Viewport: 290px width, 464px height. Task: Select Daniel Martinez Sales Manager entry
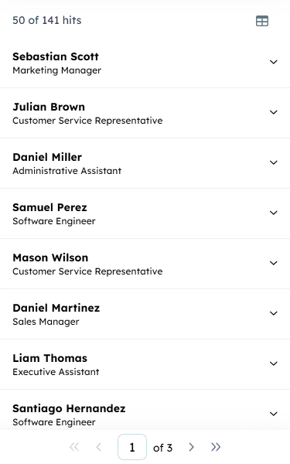click(145, 314)
